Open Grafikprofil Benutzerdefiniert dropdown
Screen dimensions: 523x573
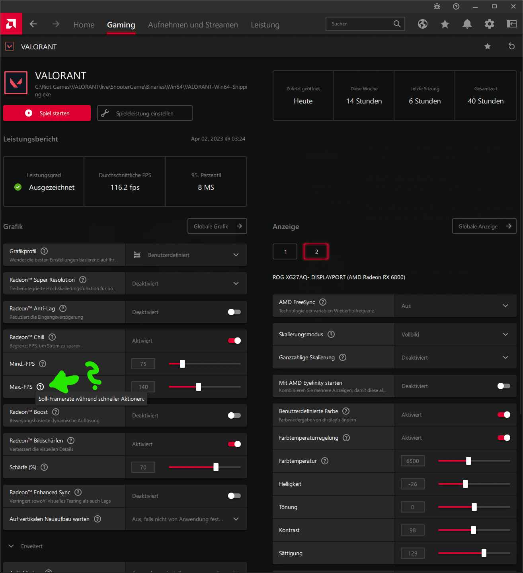(186, 255)
